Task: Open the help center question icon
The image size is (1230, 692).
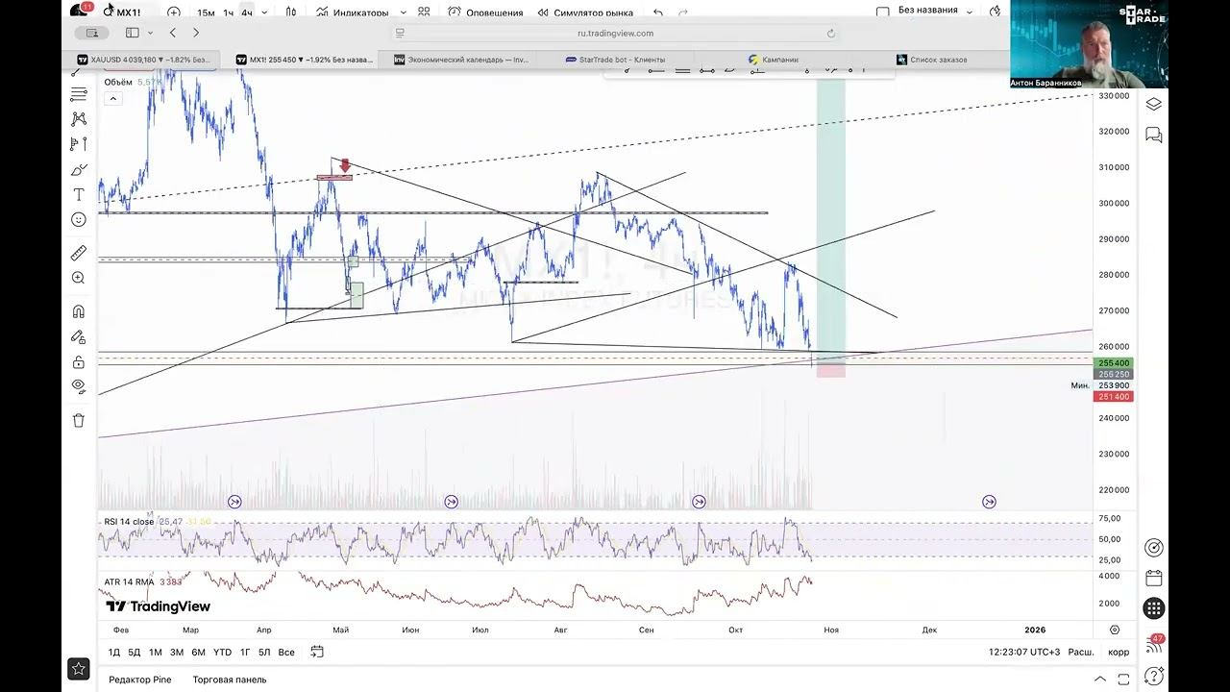Action: point(1154,676)
